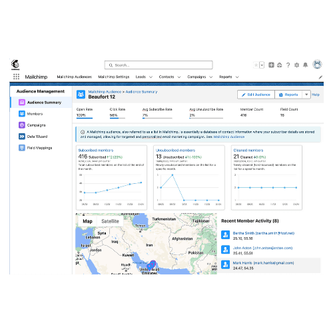333x333 pixels.
Task: Click the peak point on Unsubscribed chart
Action: click(172, 175)
